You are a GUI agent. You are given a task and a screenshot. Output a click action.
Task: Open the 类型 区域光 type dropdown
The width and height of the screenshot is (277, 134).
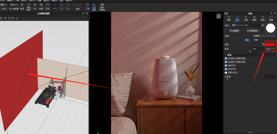click(x=264, y=36)
